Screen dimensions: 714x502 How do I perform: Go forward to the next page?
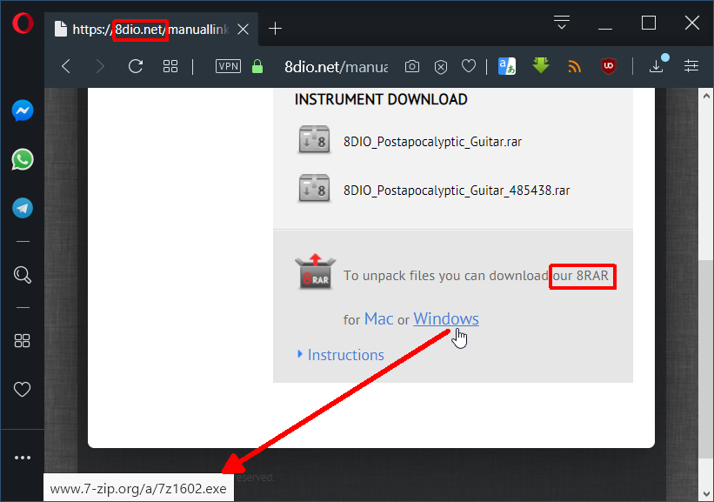[100, 66]
